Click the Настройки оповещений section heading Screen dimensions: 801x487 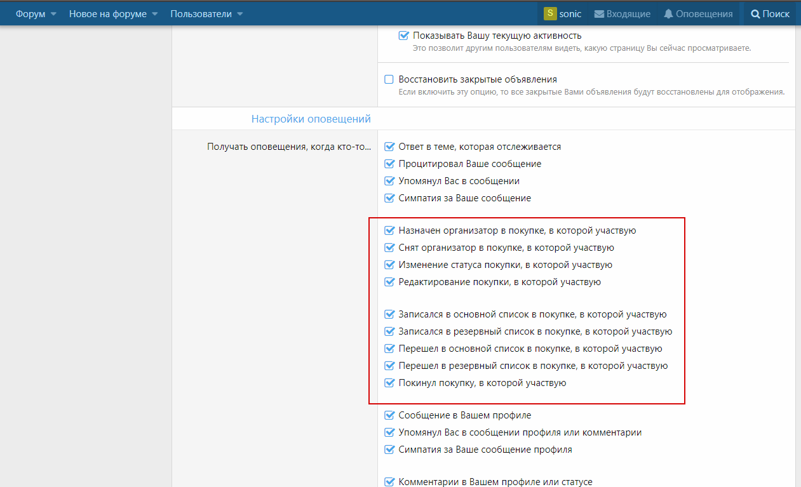[x=311, y=119]
